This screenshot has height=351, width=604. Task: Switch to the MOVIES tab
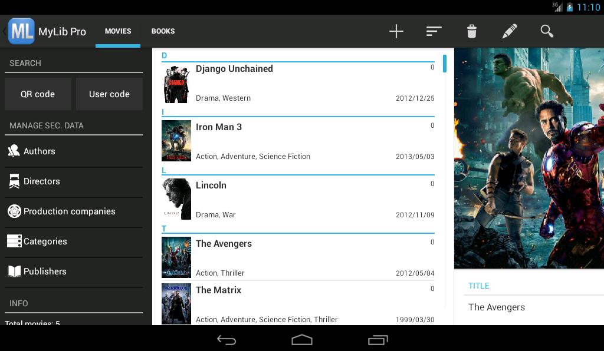point(118,31)
